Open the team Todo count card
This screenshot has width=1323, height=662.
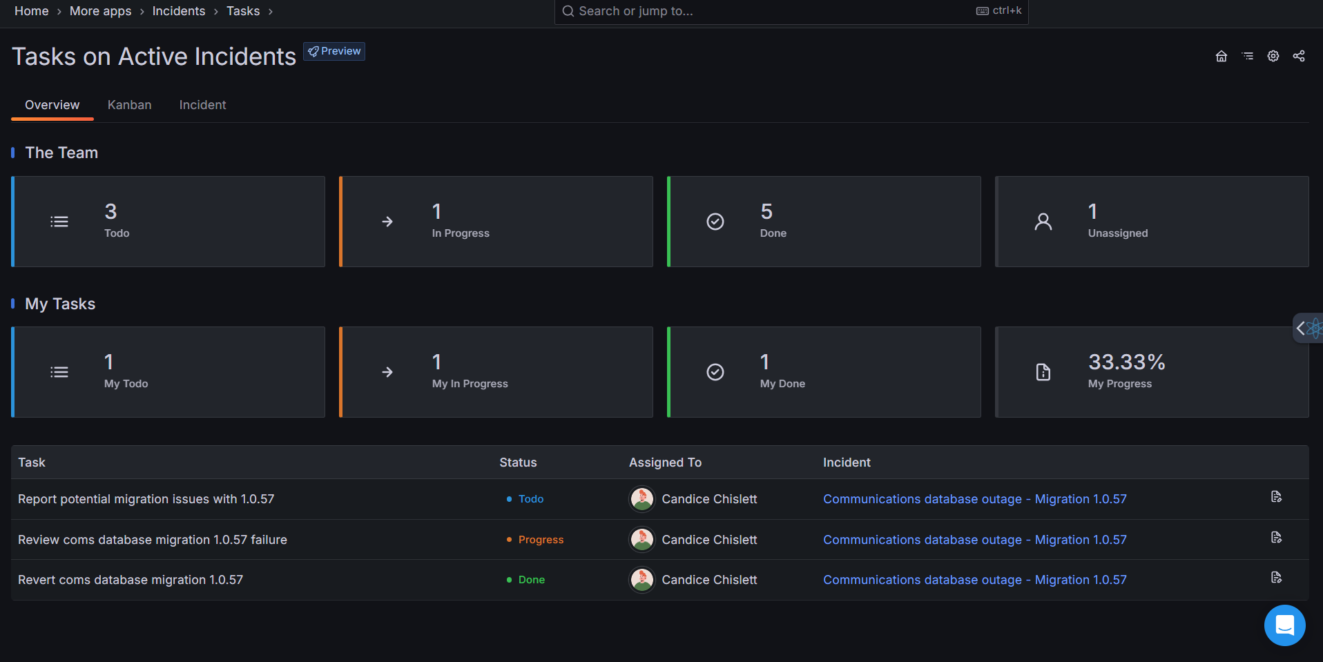click(x=168, y=222)
